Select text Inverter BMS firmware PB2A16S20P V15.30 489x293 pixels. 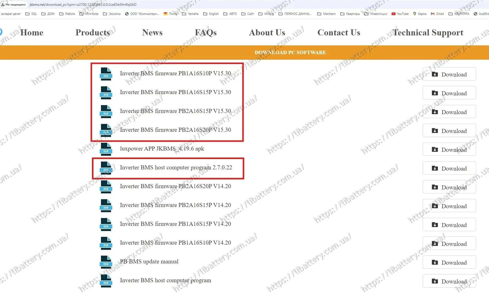click(176, 130)
